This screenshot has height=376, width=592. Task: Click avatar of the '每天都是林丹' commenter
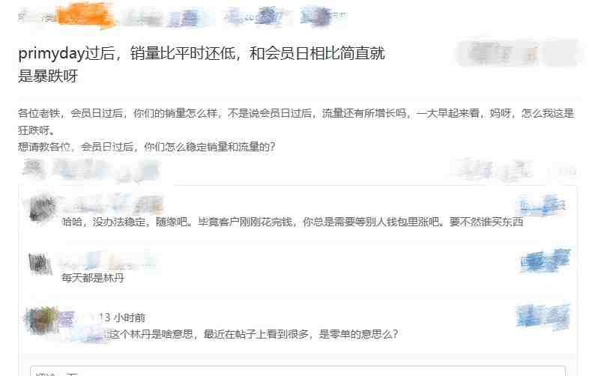[x=40, y=263]
